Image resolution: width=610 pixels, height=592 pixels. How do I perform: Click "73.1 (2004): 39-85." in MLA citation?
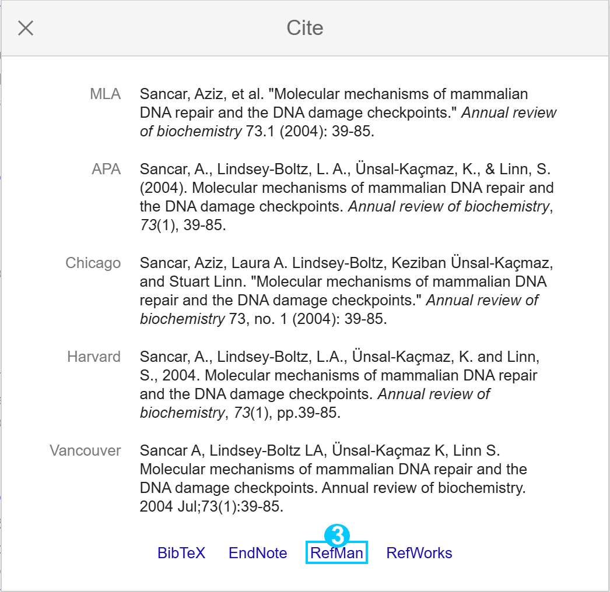click(310, 131)
